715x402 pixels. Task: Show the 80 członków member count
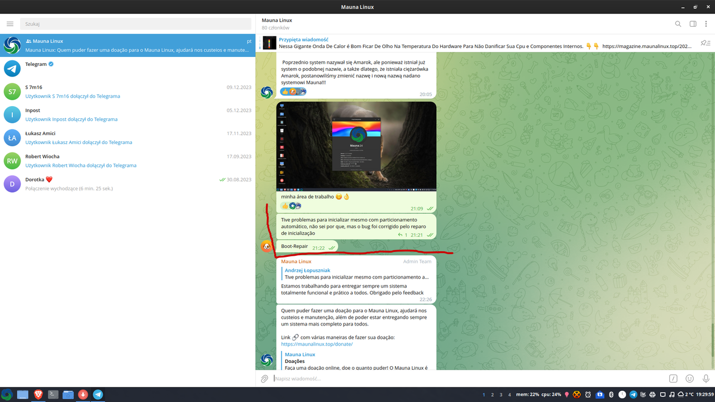275,28
